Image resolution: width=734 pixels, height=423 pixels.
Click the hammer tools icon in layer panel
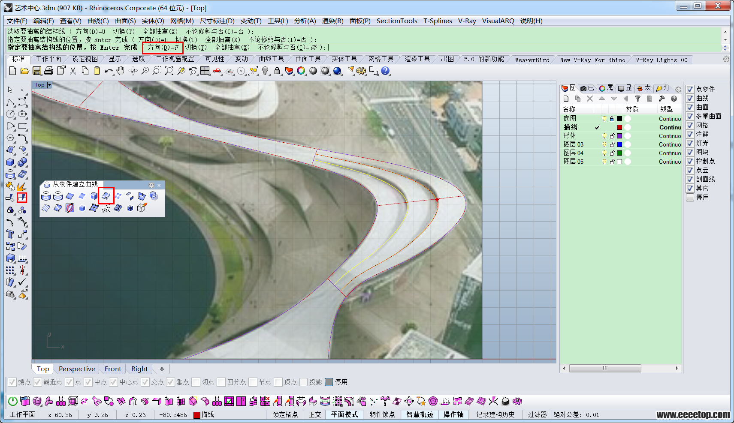(662, 99)
